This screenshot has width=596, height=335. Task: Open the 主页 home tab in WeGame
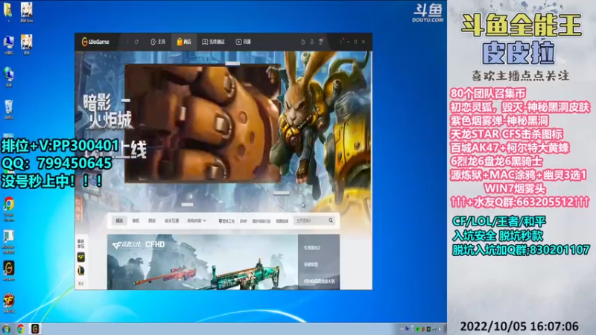tap(158, 42)
